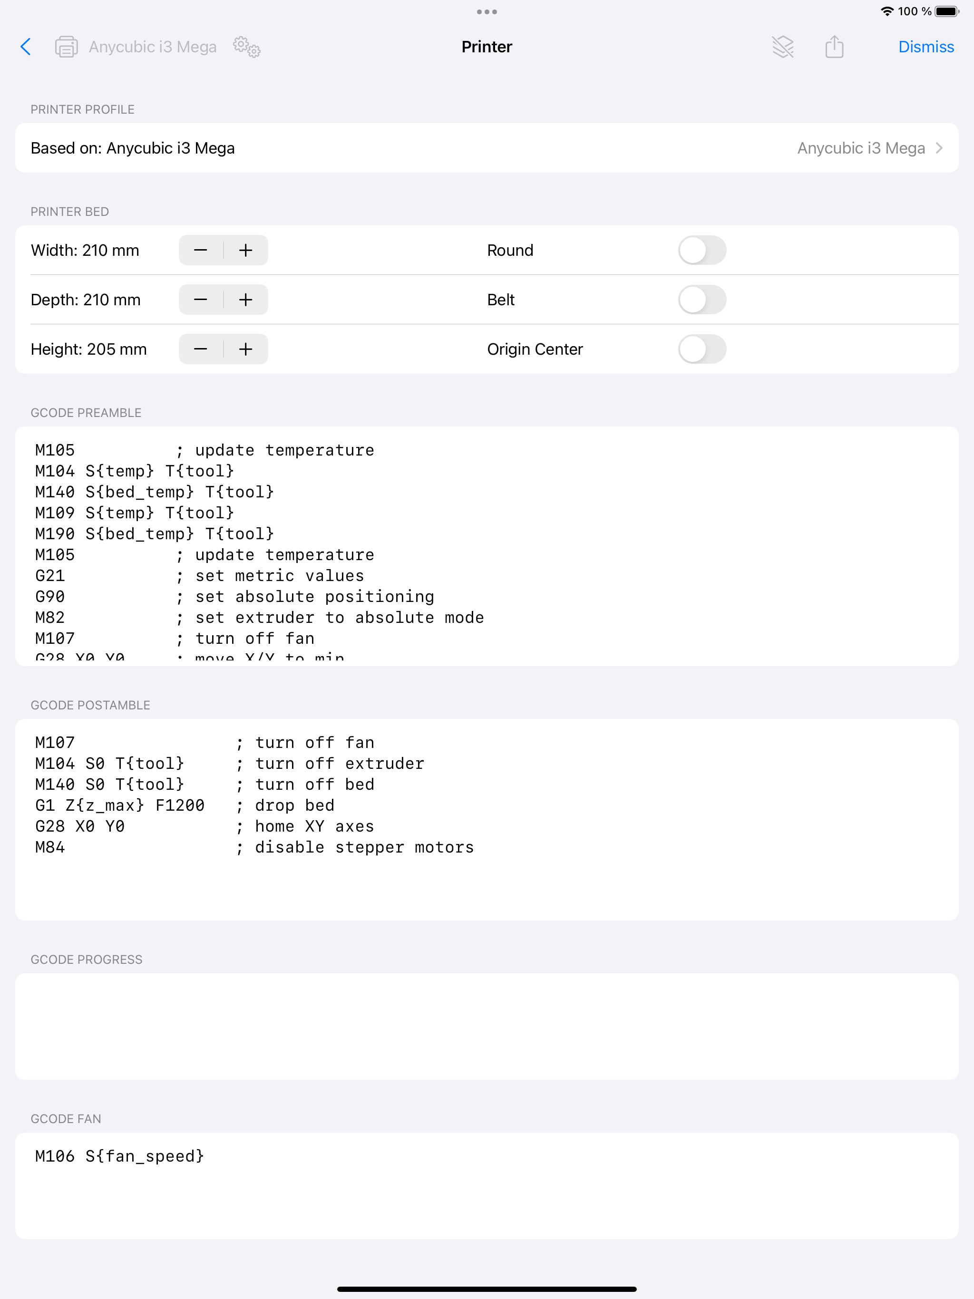Dismiss the Printer settings sheet
Viewport: 974px width, 1299px height.
point(926,47)
